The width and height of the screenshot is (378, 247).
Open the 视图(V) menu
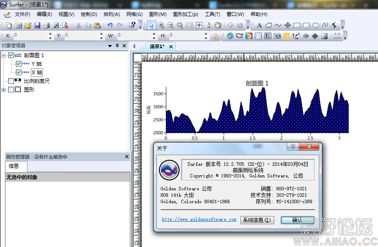[x=66, y=14]
